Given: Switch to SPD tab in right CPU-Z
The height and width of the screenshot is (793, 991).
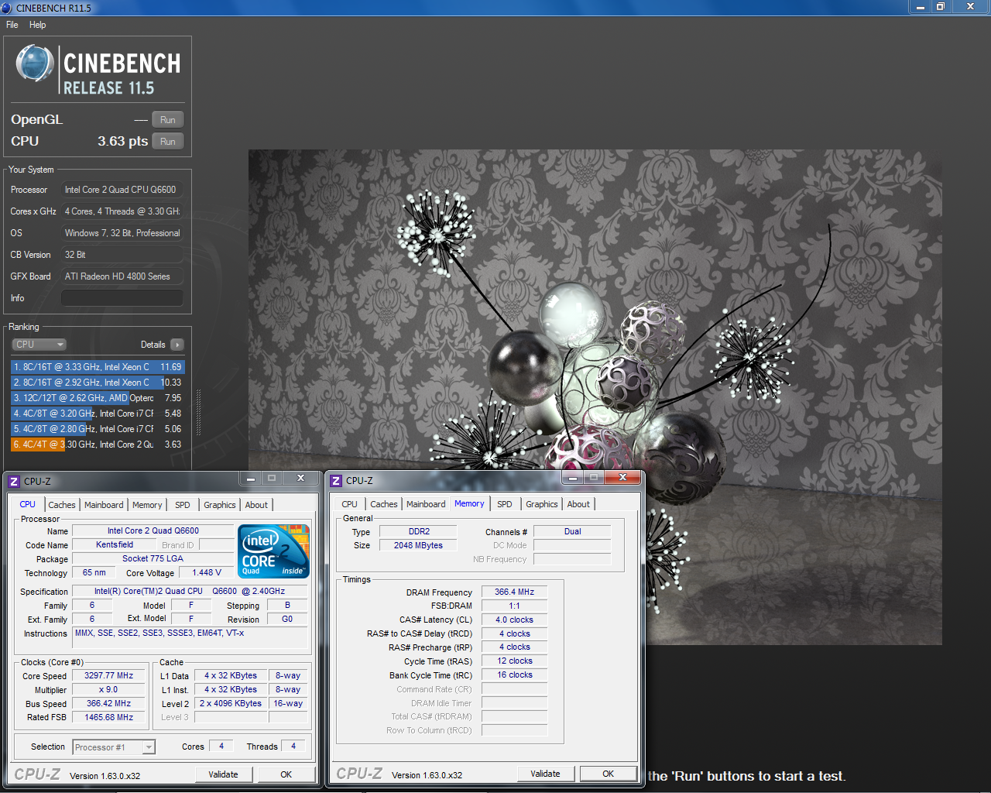Looking at the screenshot, I should pyautogui.click(x=505, y=504).
